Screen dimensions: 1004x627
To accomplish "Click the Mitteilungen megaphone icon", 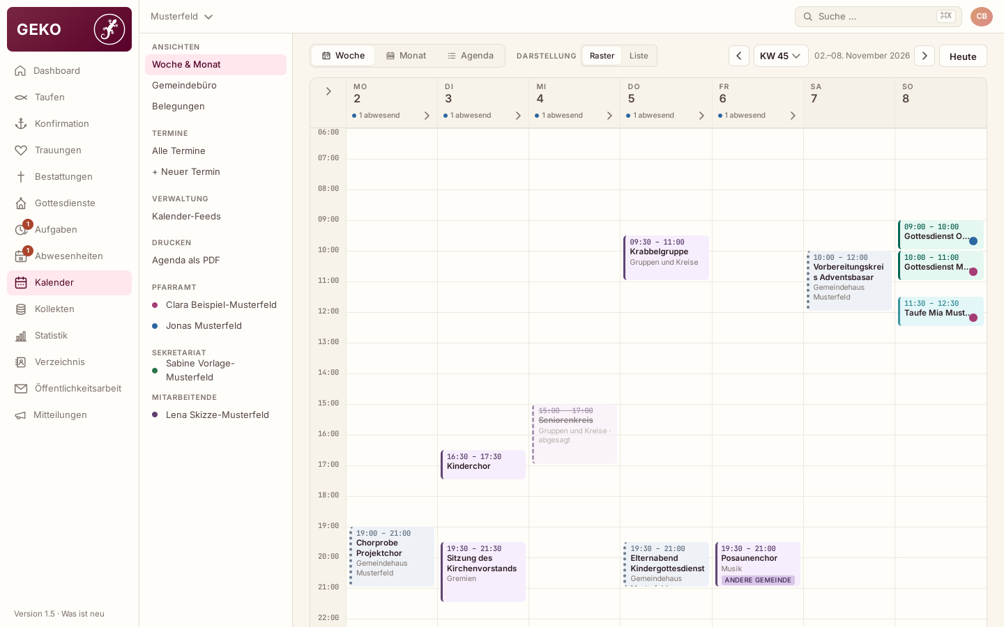I will point(20,415).
